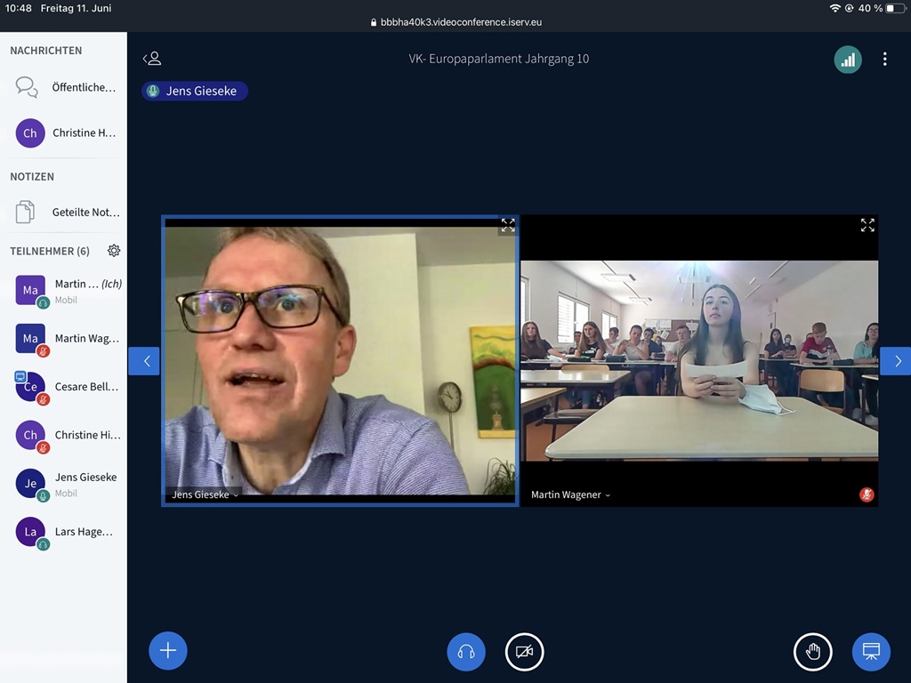Fullscreen the Martin Wagener video
Viewport: 911px width, 683px height.
tap(867, 226)
